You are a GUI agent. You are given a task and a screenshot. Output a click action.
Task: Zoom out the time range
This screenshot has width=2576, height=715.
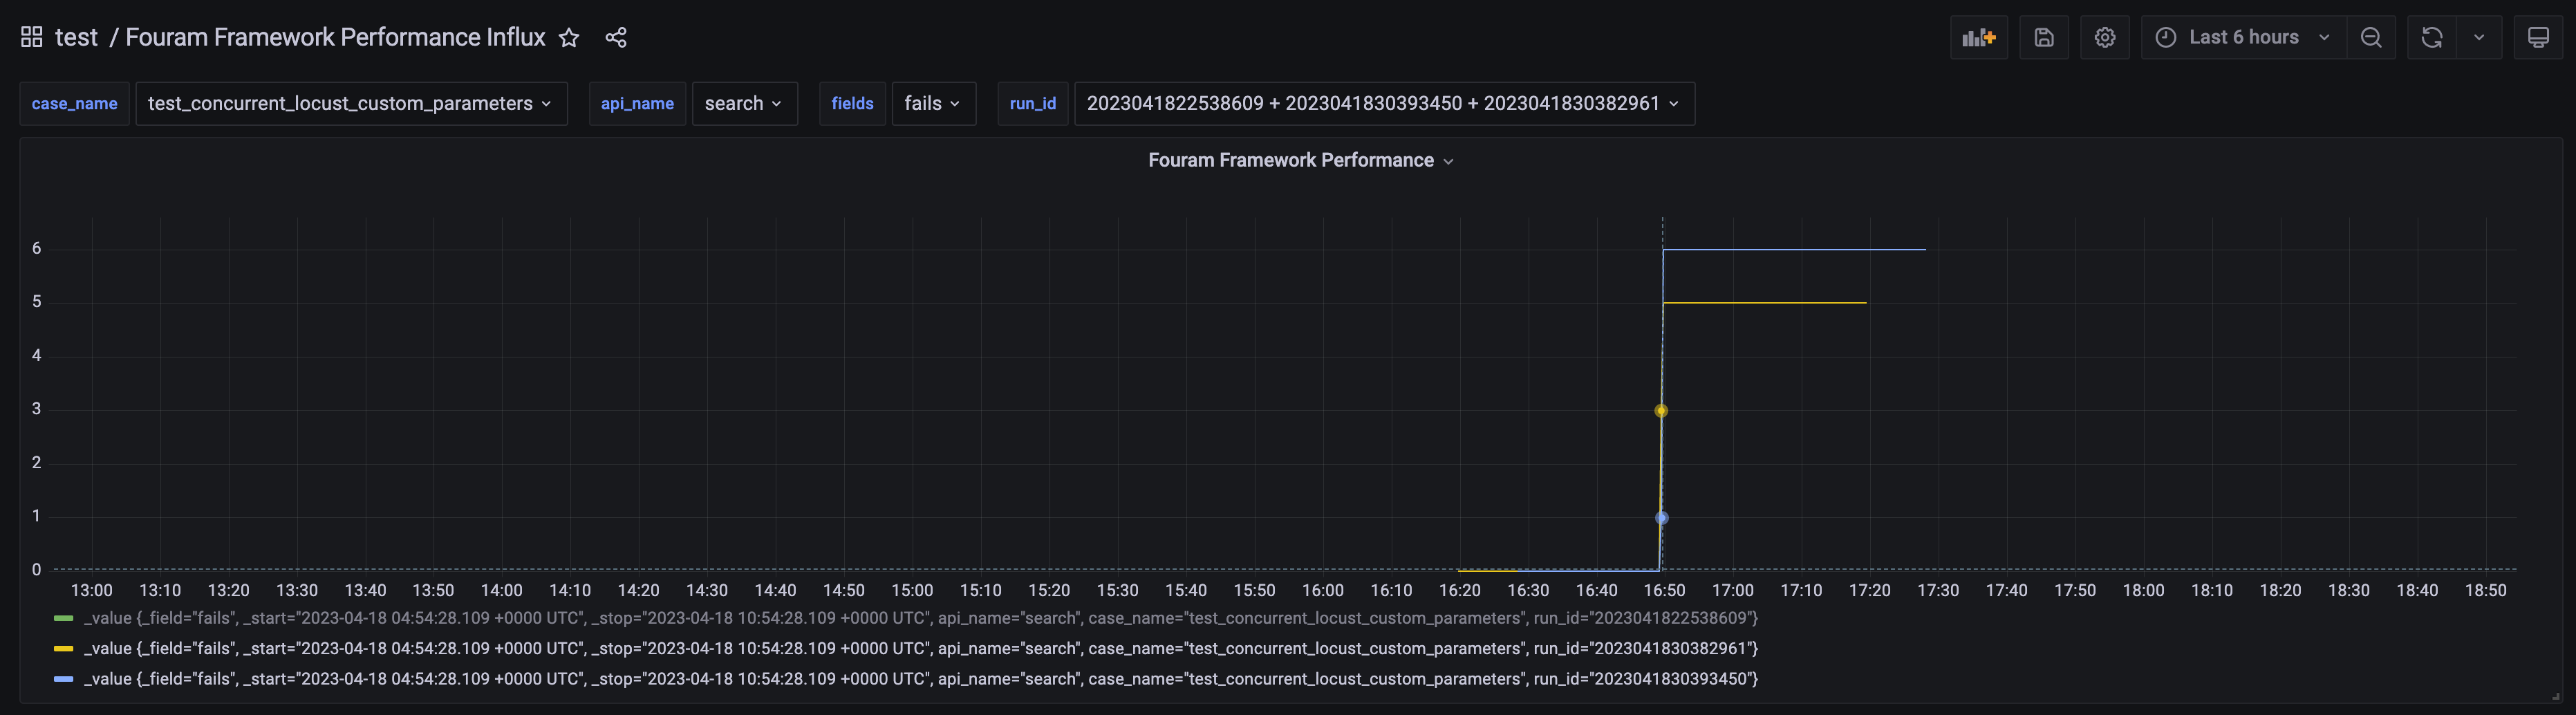pos(2371,37)
